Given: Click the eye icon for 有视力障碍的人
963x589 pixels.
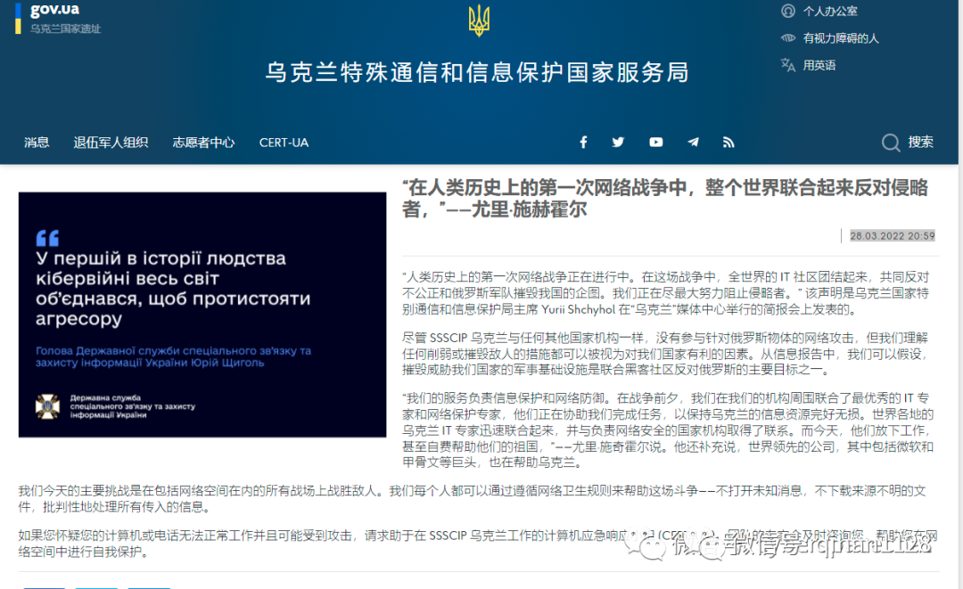Looking at the screenshot, I should click(x=788, y=38).
